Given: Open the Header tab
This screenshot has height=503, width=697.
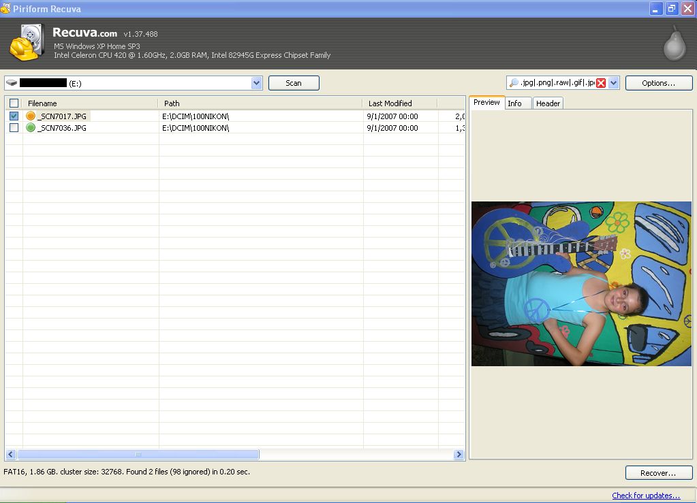Looking at the screenshot, I should coord(548,103).
